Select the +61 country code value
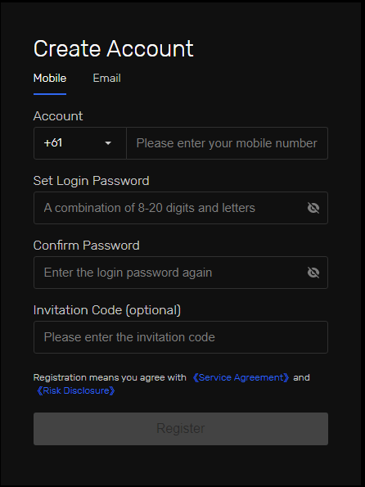Screen dimensions: 365x487 click(53, 143)
